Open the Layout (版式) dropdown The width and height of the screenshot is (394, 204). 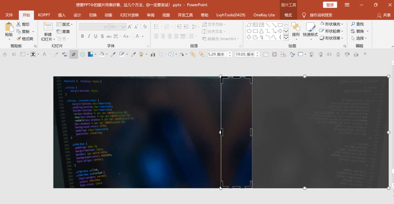65,24
